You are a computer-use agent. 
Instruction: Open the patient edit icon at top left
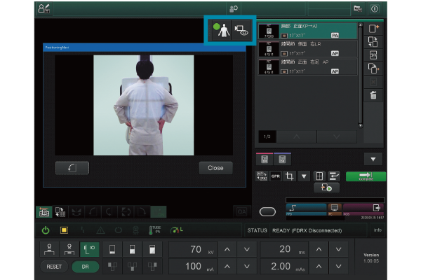(x=44, y=9)
